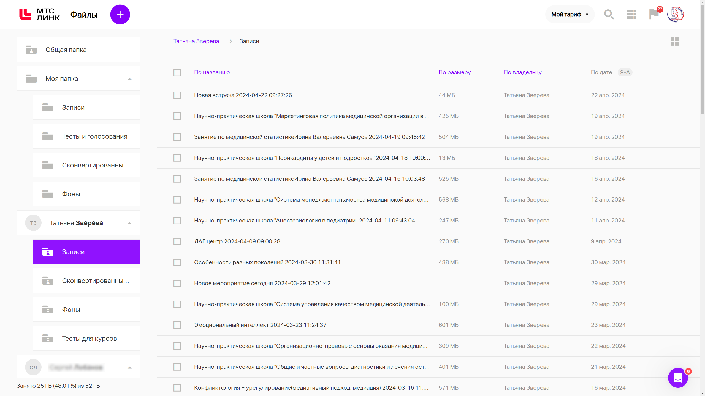
Task: Open Файлы section title
Action: (84, 15)
